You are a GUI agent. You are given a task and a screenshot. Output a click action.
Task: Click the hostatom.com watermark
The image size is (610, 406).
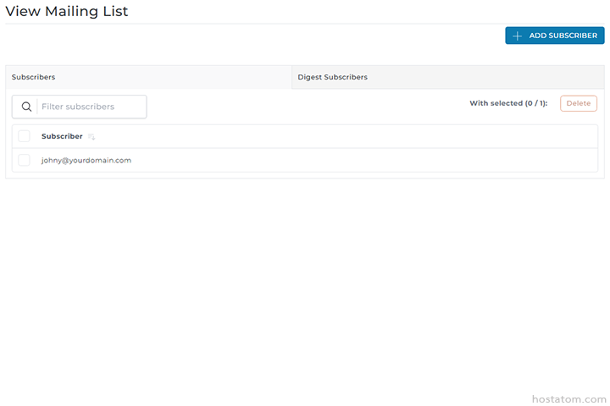tap(568, 398)
